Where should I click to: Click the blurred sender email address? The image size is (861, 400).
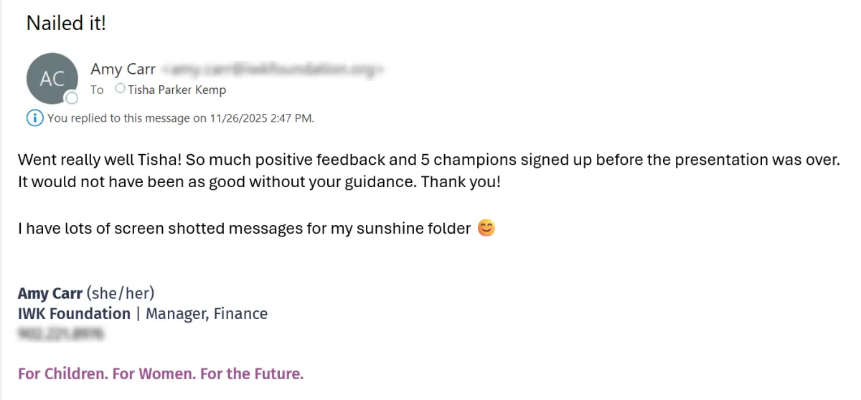(x=273, y=70)
